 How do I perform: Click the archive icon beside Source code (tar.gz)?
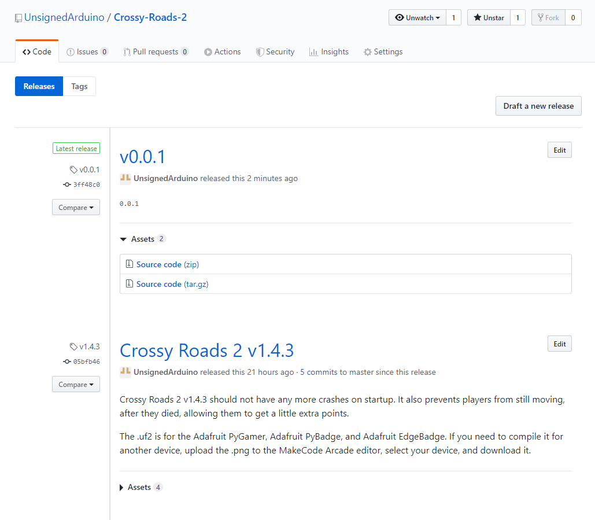[130, 283]
